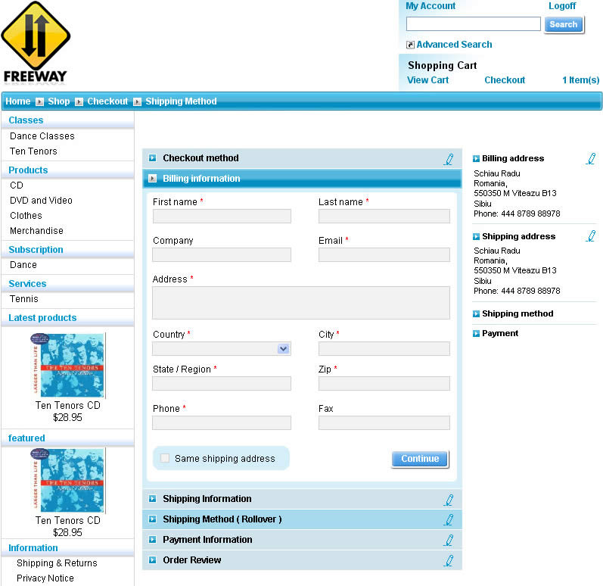Image resolution: width=603 pixels, height=586 pixels.
Task: Open the View Cart link
Action: tap(427, 80)
